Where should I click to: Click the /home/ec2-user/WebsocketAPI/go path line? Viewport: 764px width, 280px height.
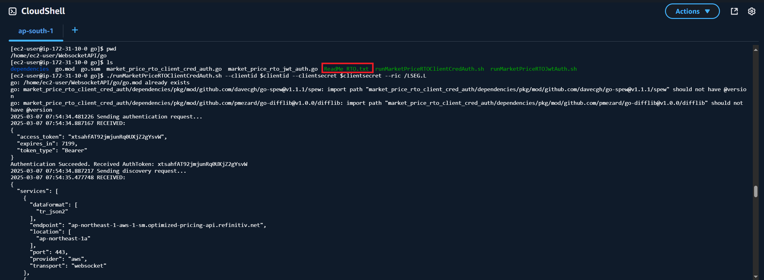(x=58, y=56)
